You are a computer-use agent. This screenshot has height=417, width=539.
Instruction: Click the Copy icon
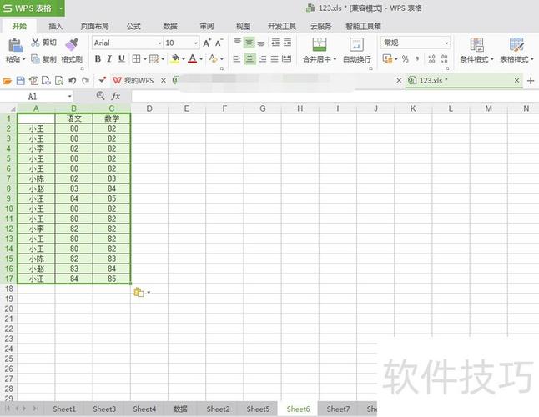pos(35,59)
